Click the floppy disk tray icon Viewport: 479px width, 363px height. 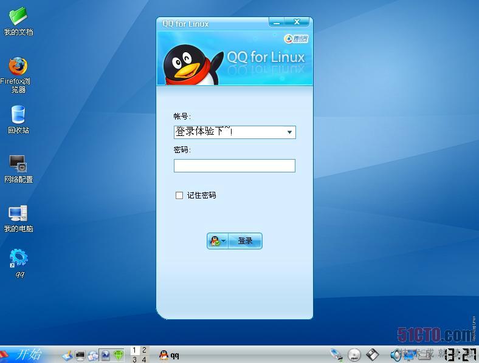pyautogui.click(x=372, y=355)
